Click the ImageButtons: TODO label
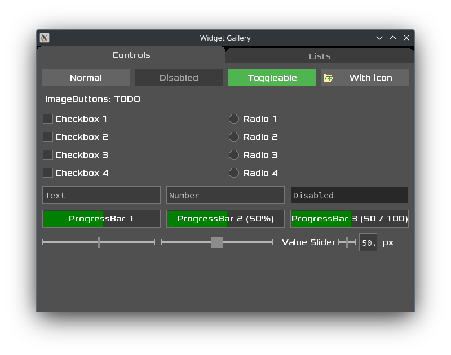 92,99
